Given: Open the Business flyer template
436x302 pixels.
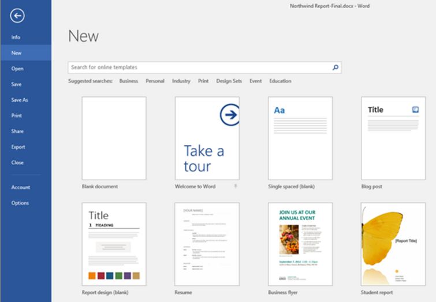Looking at the screenshot, I should tap(300, 244).
